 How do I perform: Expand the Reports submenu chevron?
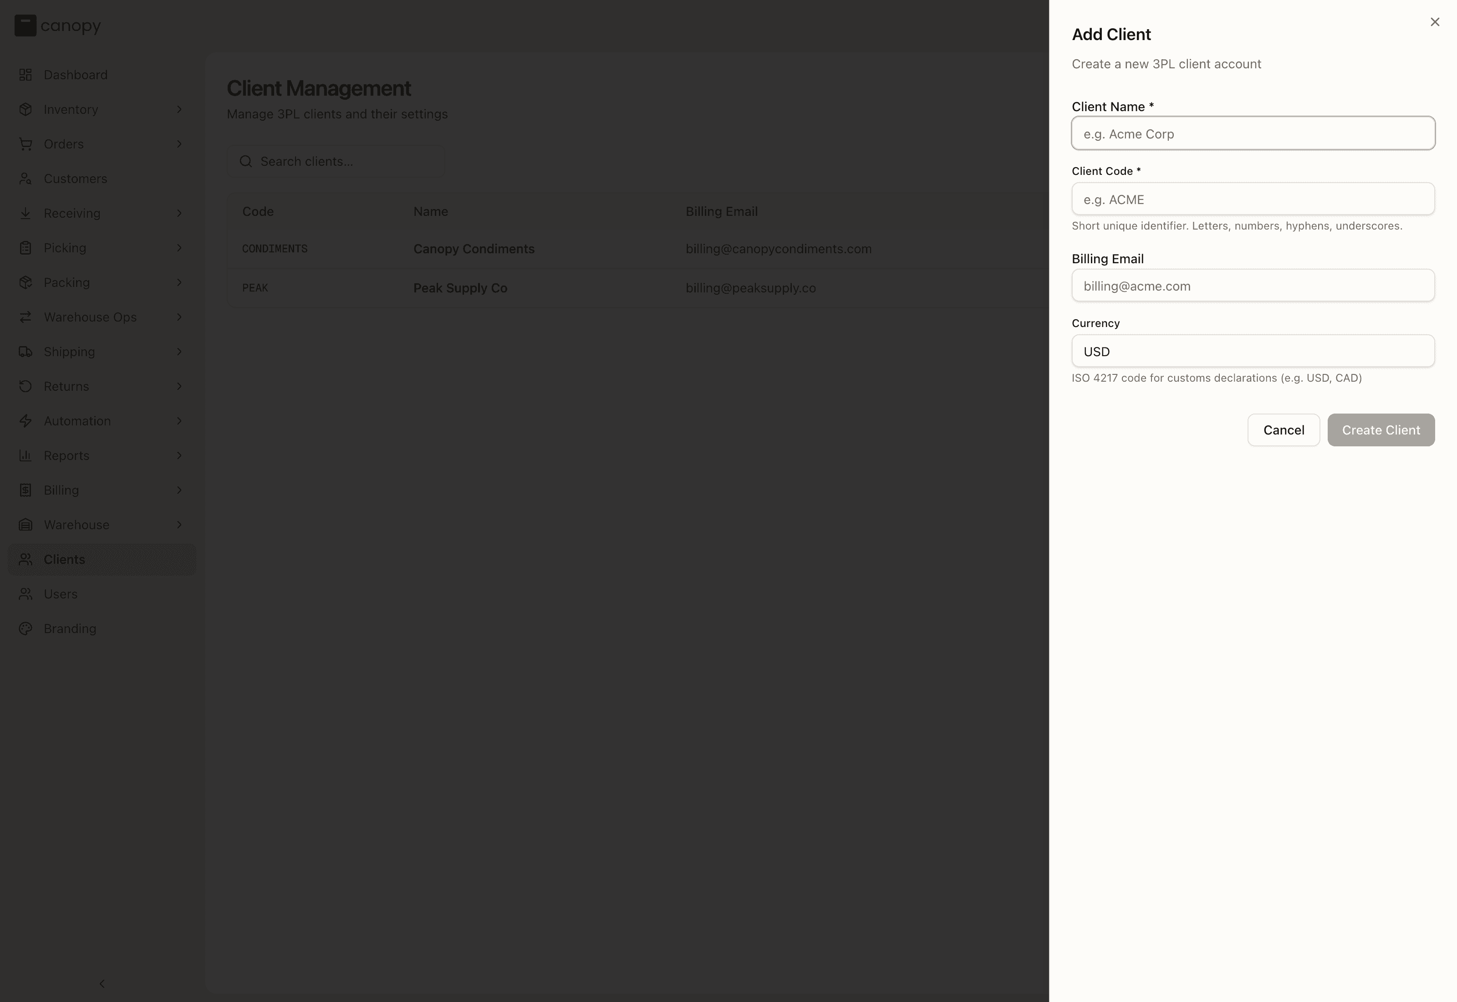pos(179,455)
